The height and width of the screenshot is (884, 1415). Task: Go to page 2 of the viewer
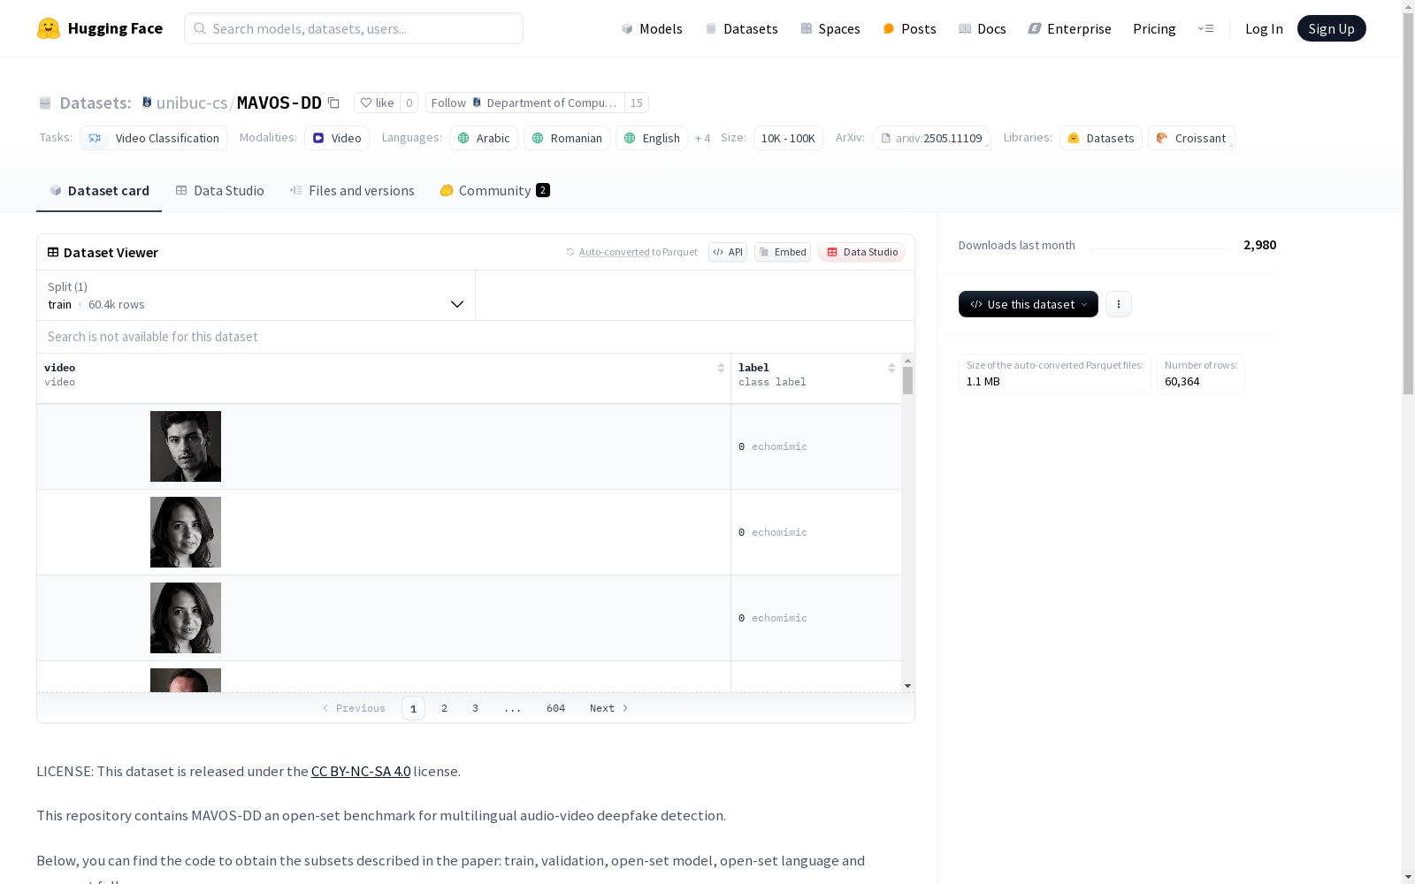point(444,708)
